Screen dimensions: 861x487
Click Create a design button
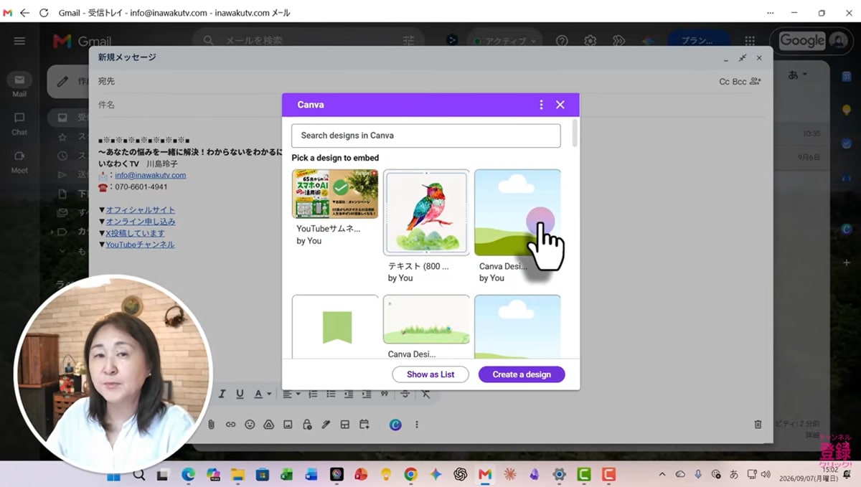tap(522, 374)
